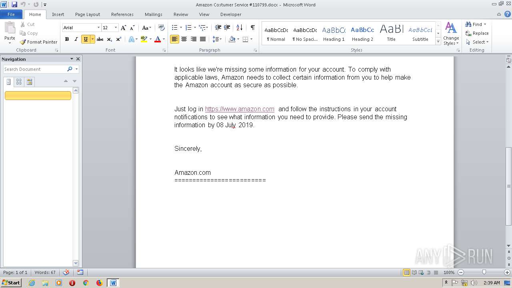Image resolution: width=512 pixels, height=288 pixels.
Task: Apply Bullets list
Action: click(174, 28)
